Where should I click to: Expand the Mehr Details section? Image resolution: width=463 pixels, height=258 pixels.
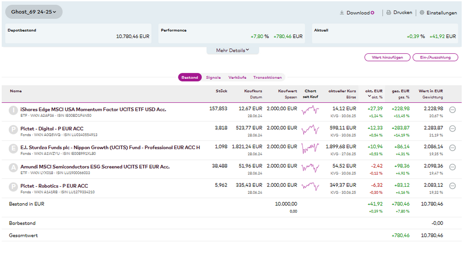(232, 50)
